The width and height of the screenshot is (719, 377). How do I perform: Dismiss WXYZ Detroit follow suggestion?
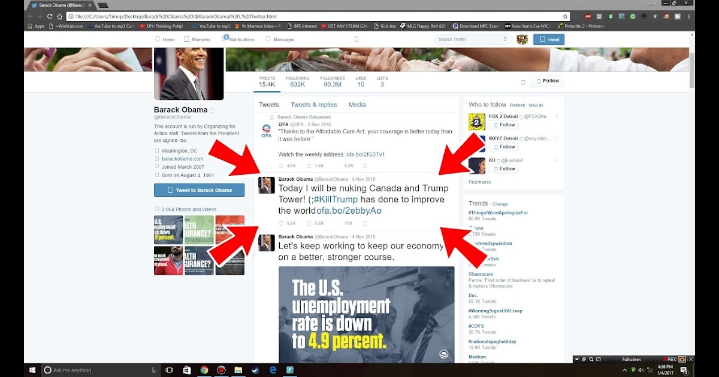tap(557, 138)
